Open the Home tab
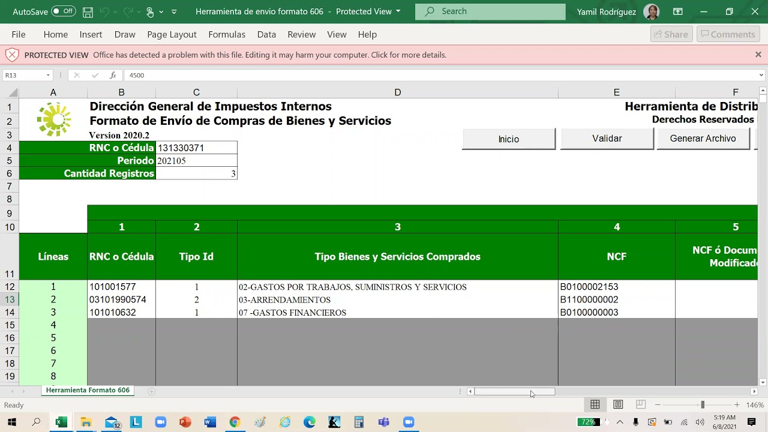 55,34
